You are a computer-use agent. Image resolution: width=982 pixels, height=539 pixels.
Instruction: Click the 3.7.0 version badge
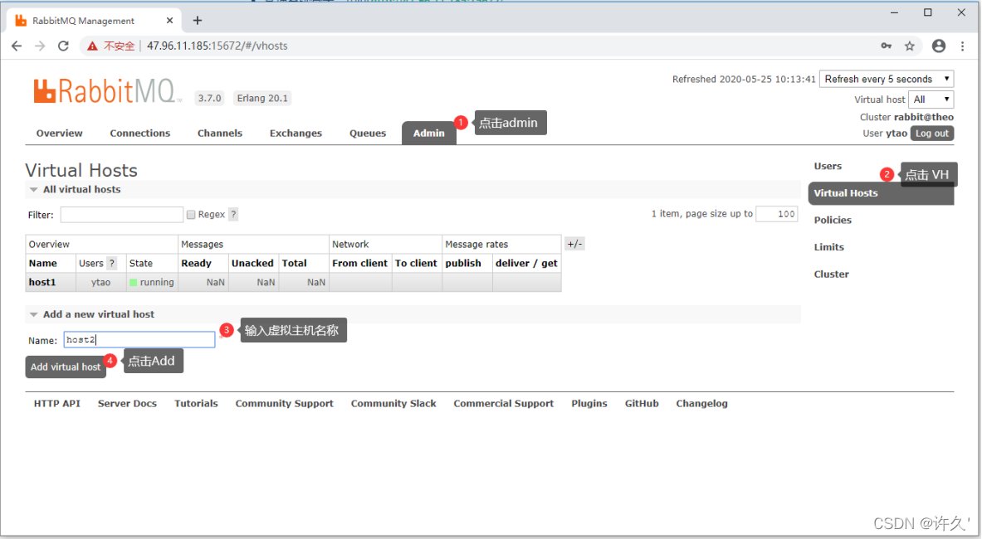[210, 98]
